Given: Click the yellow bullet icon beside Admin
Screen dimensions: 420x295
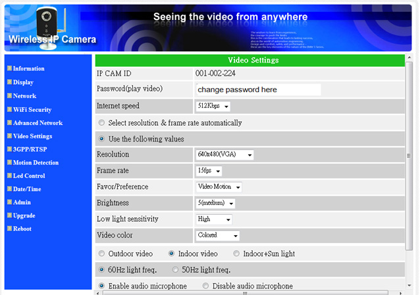Looking at the screenshot, I should pyautogui.click(x=9, y=202).
